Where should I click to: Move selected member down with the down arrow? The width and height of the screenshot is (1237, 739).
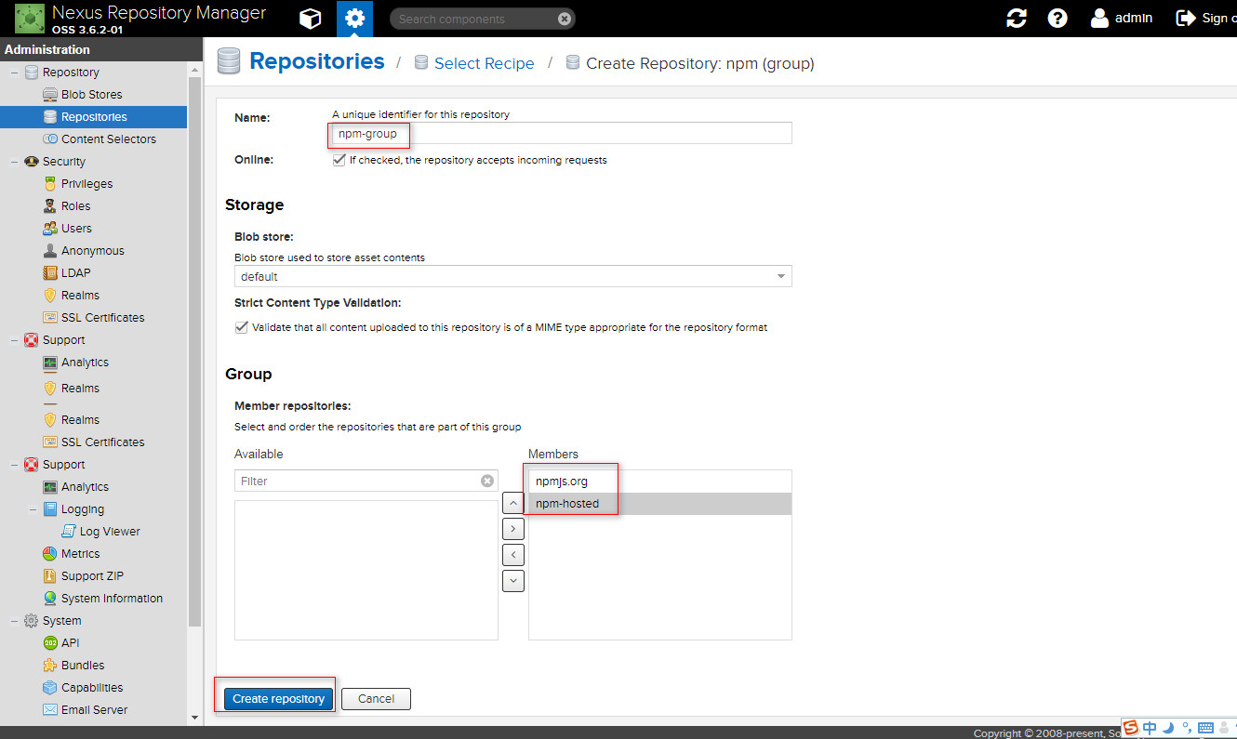512,581
